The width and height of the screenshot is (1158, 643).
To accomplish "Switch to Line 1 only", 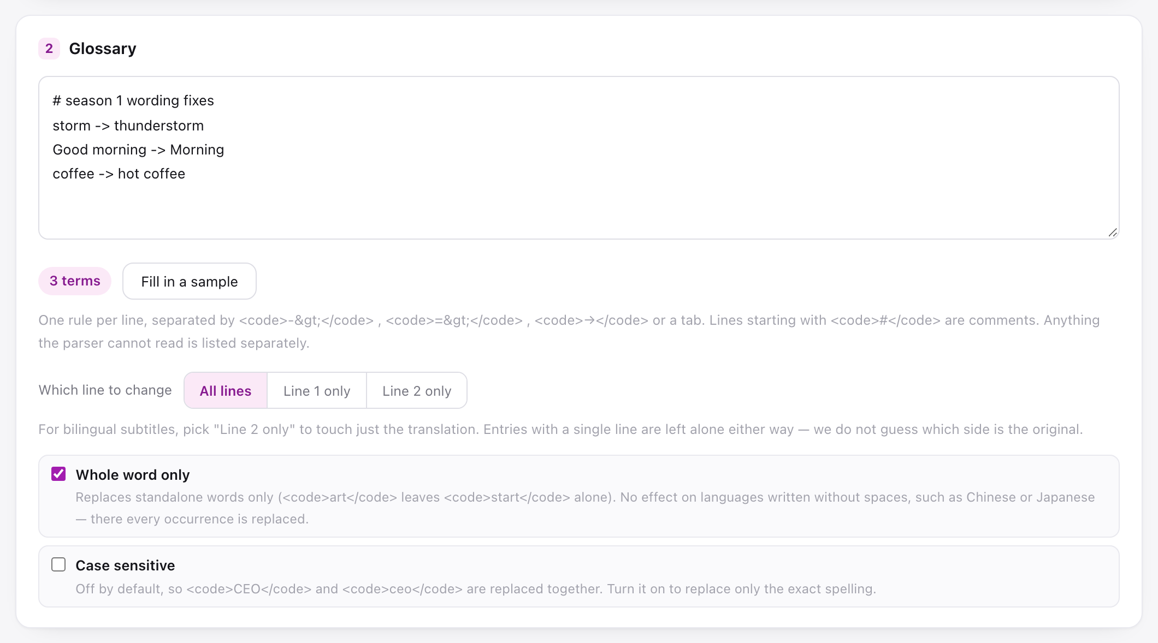I will pyautogui.click(x=317, y=390).
